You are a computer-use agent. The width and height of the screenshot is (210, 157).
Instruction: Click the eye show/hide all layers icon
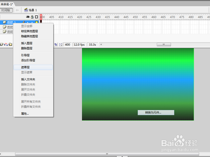(x=28, y=17)
